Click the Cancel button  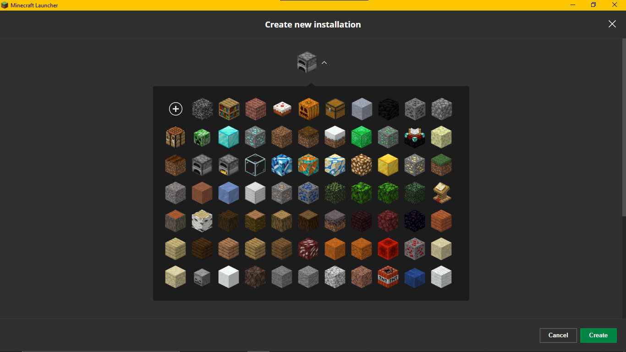[558, 335]
